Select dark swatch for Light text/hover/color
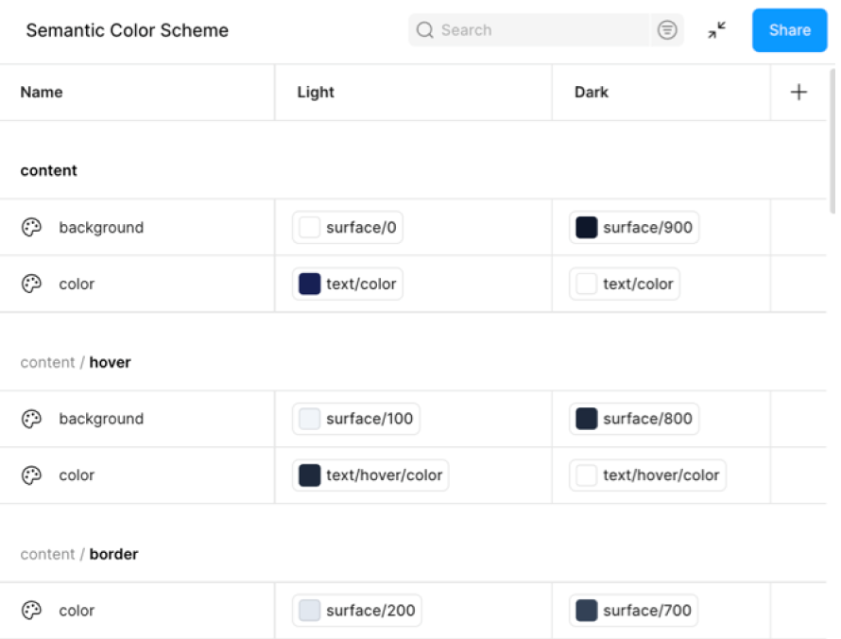 click(310, 475)
